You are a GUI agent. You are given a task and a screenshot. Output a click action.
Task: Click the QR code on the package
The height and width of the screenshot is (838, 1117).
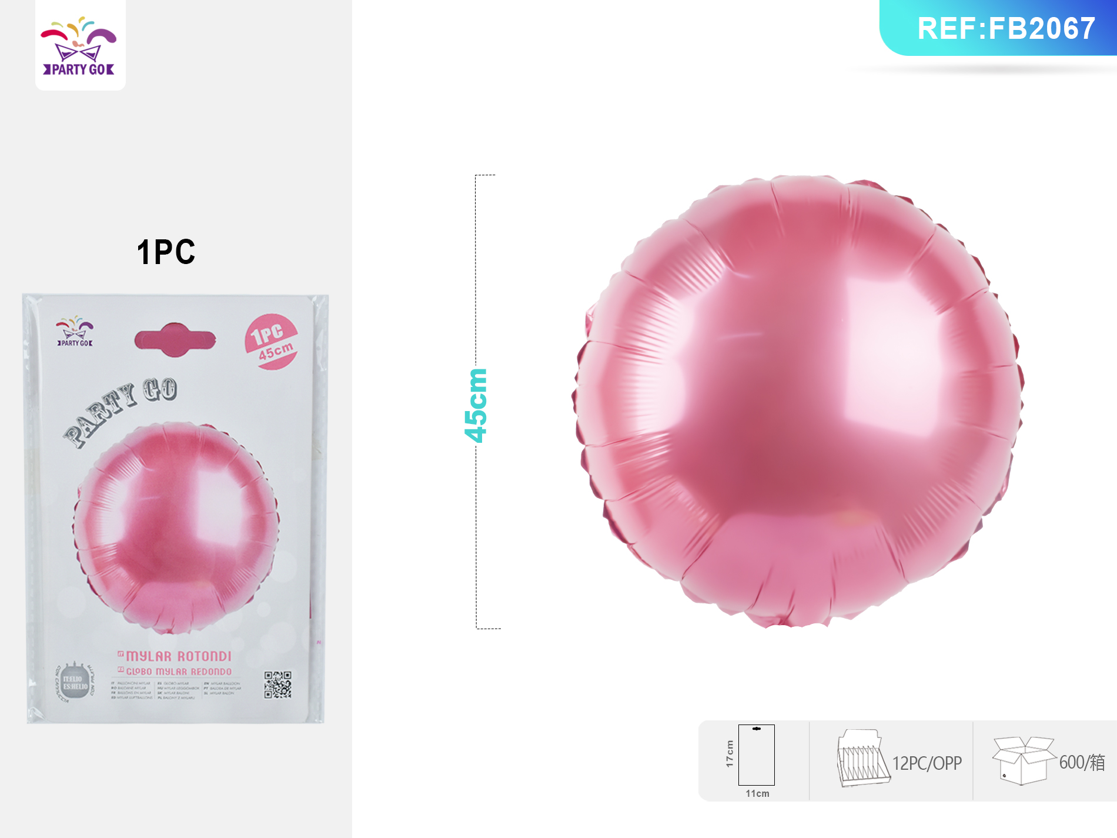point(277,685)
